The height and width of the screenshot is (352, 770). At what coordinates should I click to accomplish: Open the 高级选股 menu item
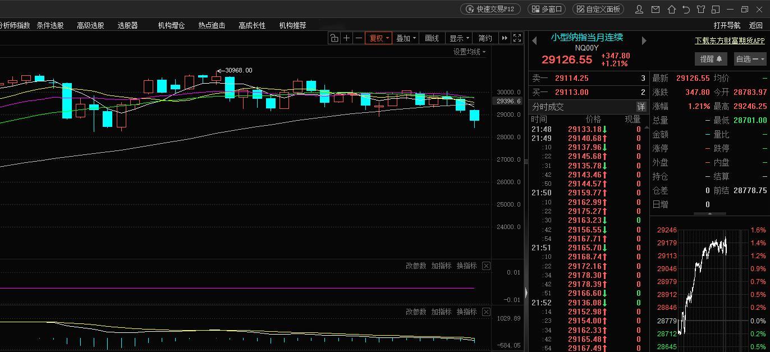pyautogui.click(x=90, y=25)
